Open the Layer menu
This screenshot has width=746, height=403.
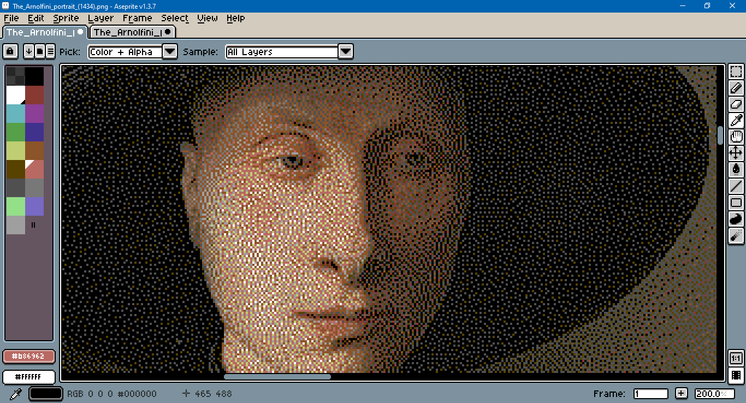coord(101,18)
